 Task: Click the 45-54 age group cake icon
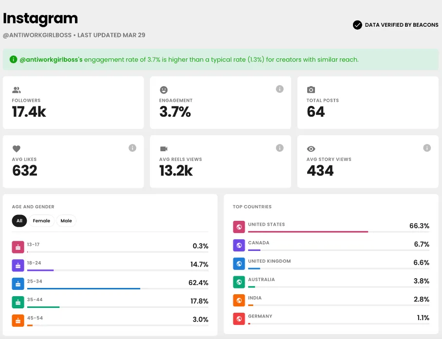18,321
